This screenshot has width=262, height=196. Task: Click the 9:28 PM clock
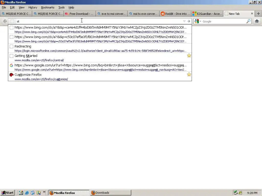point(252,193)
